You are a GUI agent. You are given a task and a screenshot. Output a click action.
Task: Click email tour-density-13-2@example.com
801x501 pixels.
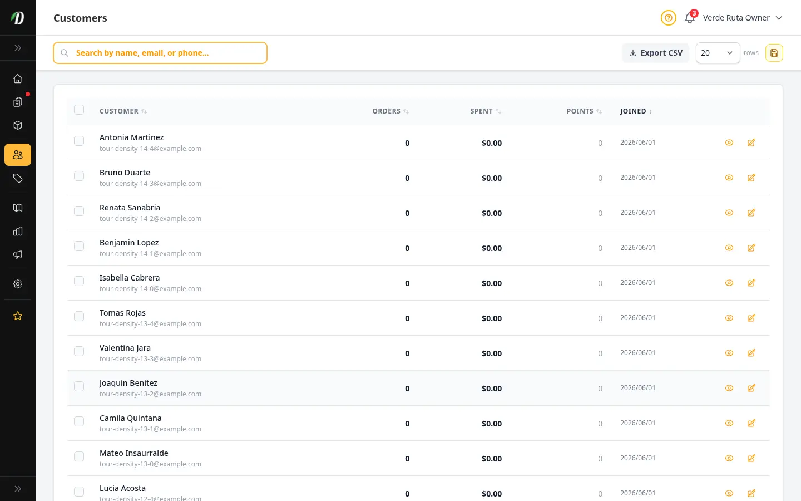click(150, 394)
